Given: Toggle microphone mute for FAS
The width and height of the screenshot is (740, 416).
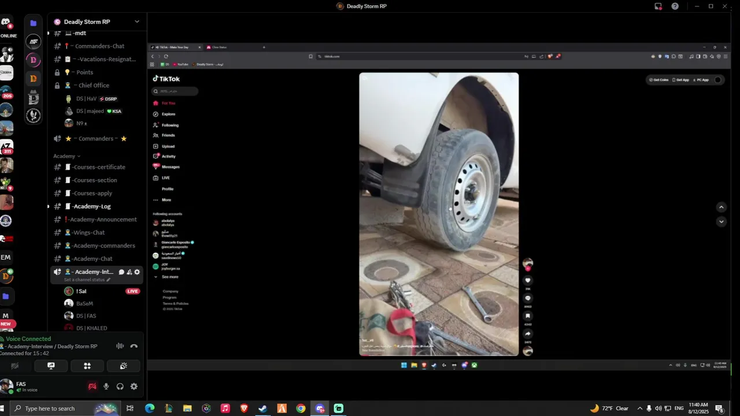Looking at the screenshot, I should [106, 387].
